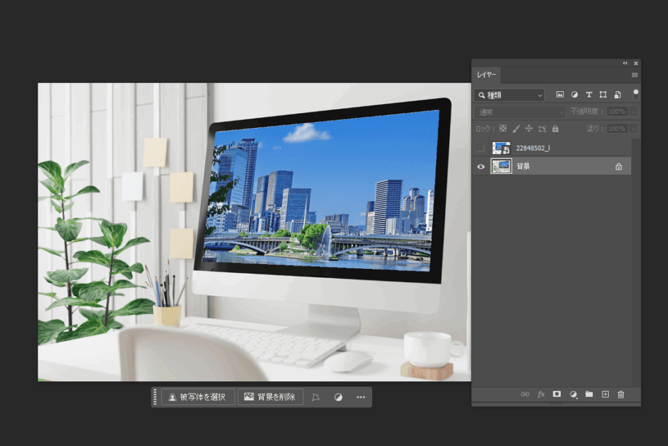
Task: Create a new layer group folder
Action: click(589, 394)
